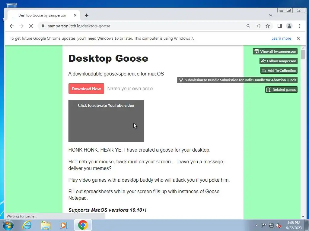This screenshot has width=309, height=231.
Task: Go back to the previous page
Action: point(12,26)
